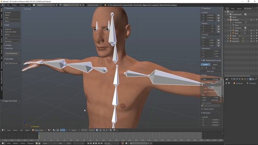Toggle 3D manipulator widget in header
Screen dimensions: 258x145
pyautogui.click(x=61, y=130)
